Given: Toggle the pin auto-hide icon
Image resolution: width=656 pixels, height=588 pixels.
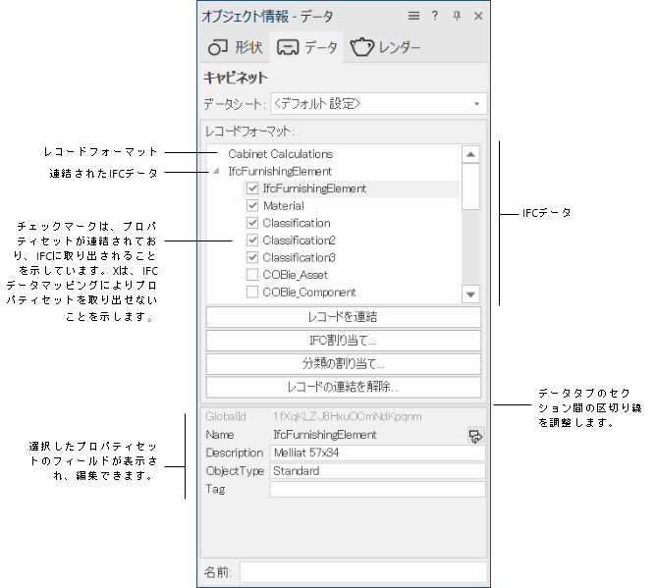Looking at the screenshot, I should click(457, 16).
